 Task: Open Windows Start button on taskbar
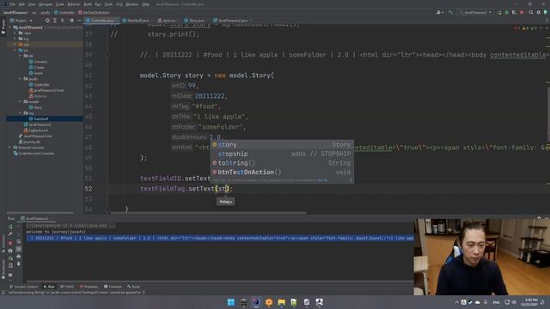[231, 302]
